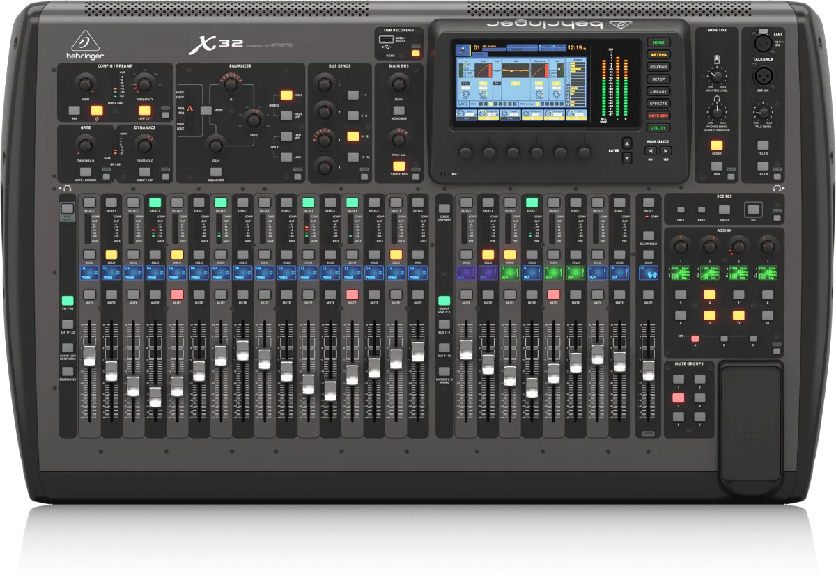Viewport: 836px width, 580px height.
Task: Open the LIBRARY screen
Action: coord(658,91)
